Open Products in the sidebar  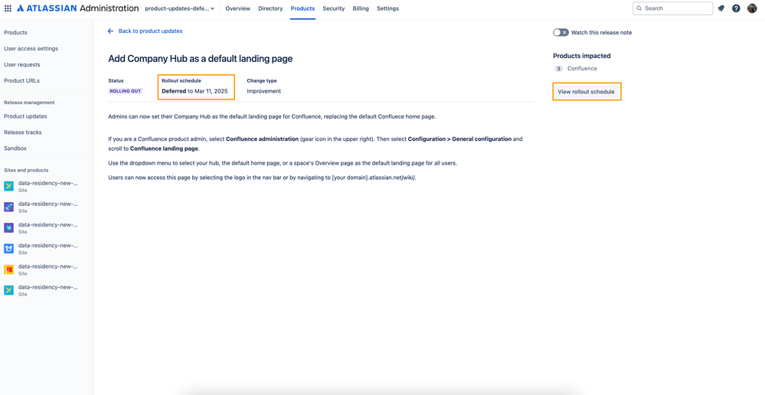(15, 33)
